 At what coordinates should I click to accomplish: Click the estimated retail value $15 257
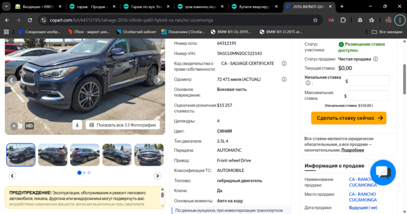point(224,105)
